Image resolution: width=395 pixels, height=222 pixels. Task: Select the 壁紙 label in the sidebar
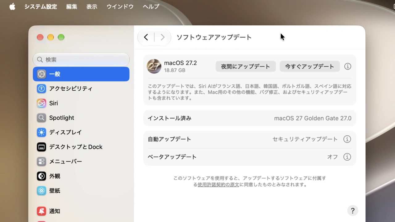coord(55,191)
